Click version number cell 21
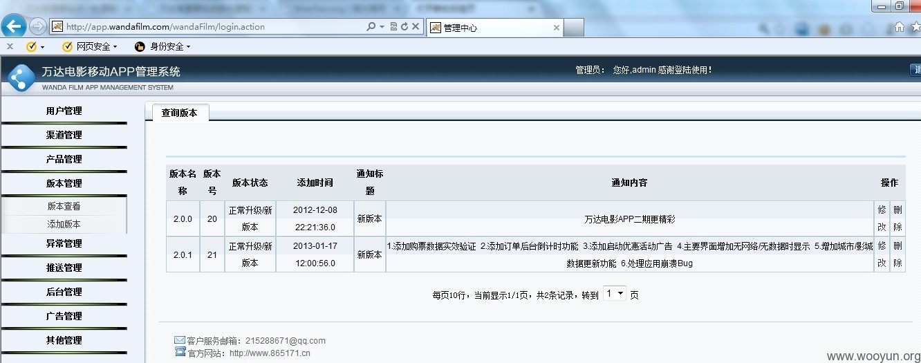921x363 pixels. coord(212,254)
